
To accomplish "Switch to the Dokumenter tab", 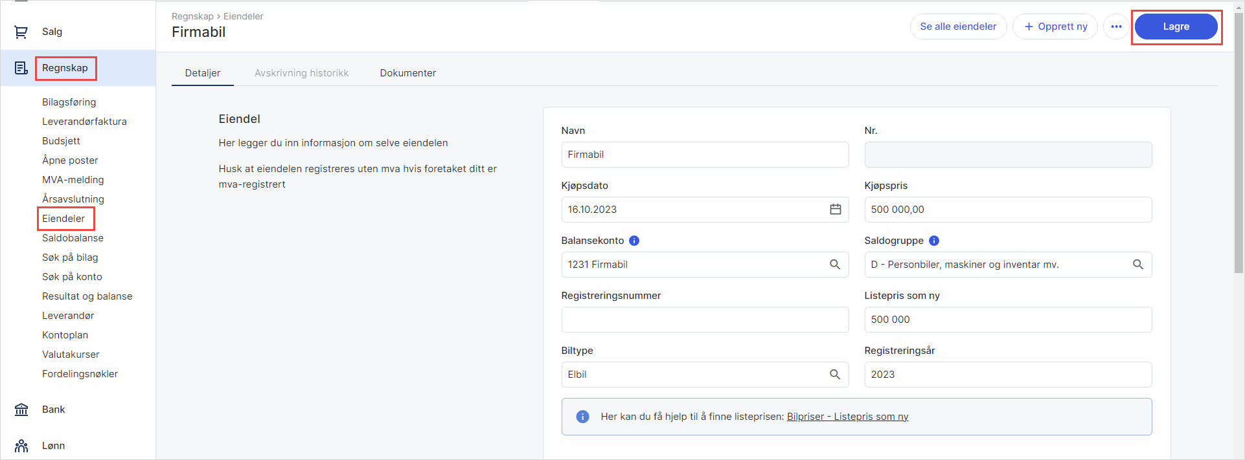I will [407, 73].
